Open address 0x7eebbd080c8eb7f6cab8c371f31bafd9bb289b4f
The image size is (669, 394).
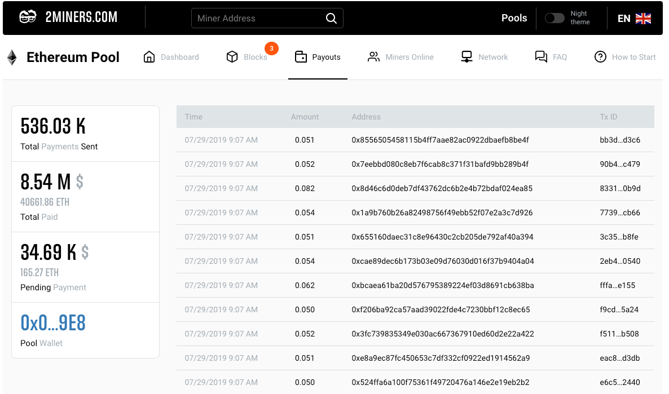(x=440, y=164)
